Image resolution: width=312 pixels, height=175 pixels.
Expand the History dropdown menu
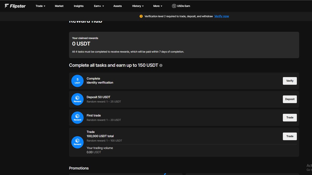pyautogui.click(x=138, y=6)
